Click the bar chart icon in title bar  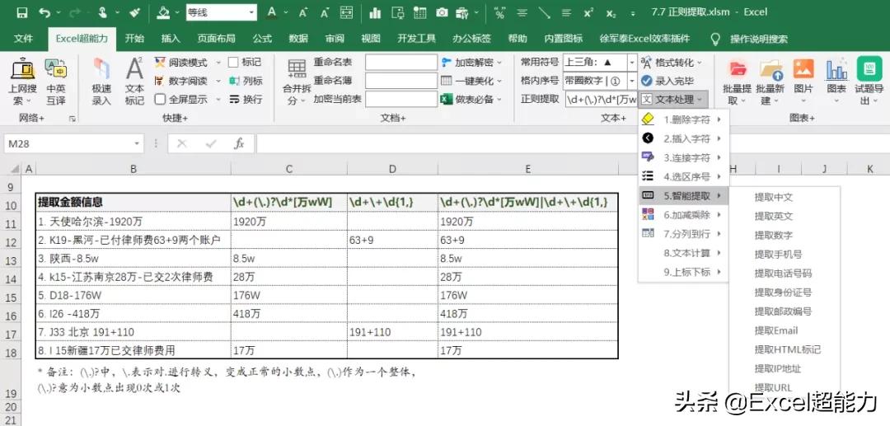(x=375, y=12)
